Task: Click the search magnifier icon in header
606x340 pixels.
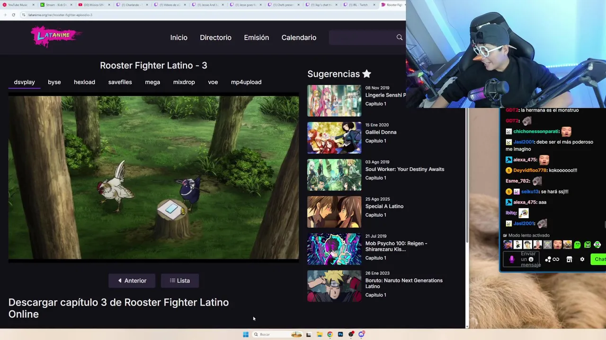Action: [400, 37]
